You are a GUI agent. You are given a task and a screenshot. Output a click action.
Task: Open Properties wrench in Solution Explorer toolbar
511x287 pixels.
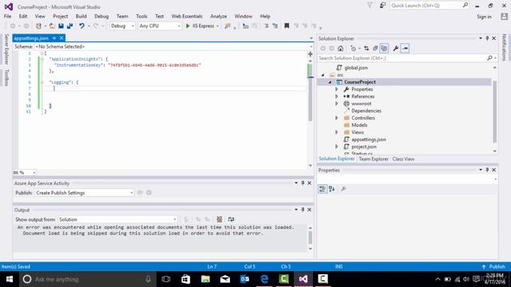(396, 49)
